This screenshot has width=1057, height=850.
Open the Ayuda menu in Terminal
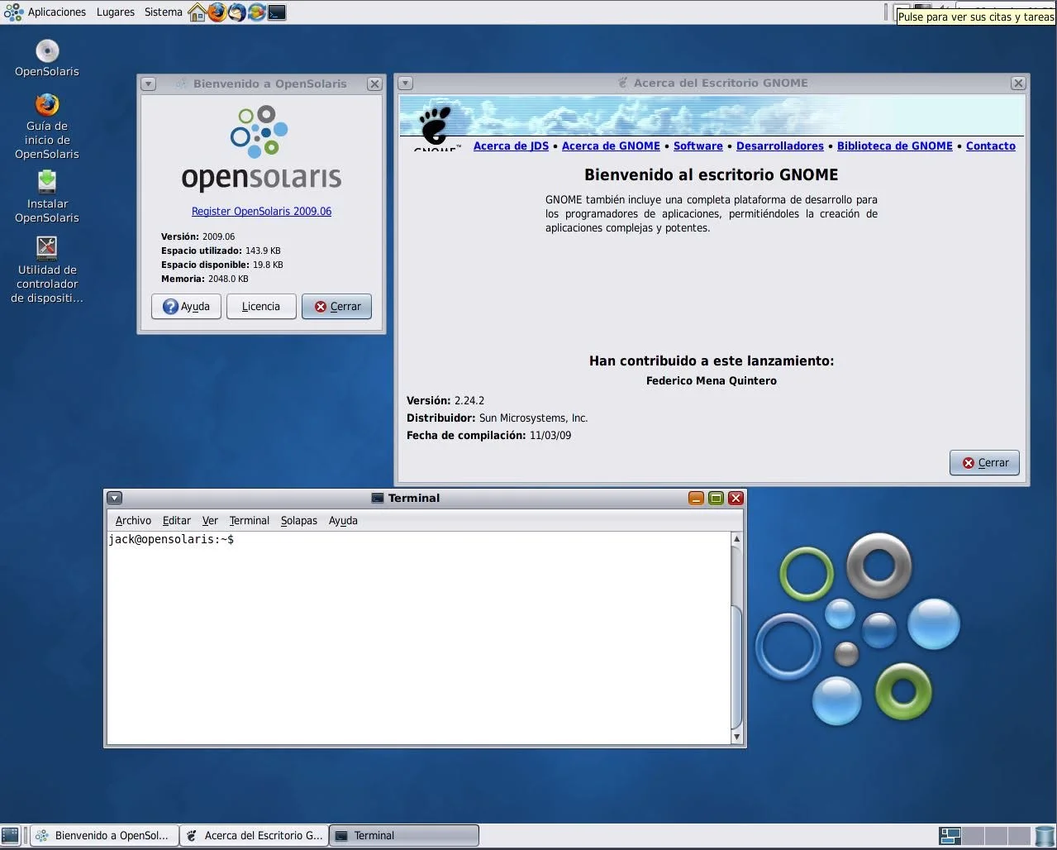coord(343,520)
